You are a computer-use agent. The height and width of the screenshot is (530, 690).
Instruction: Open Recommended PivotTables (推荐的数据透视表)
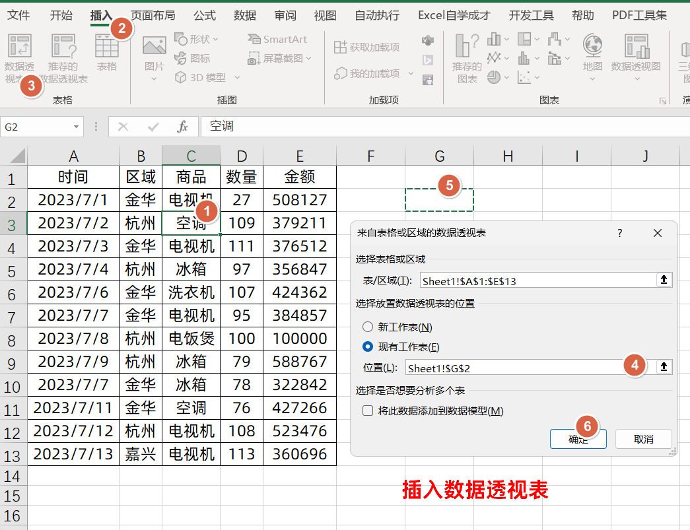(x=63, y=46)
